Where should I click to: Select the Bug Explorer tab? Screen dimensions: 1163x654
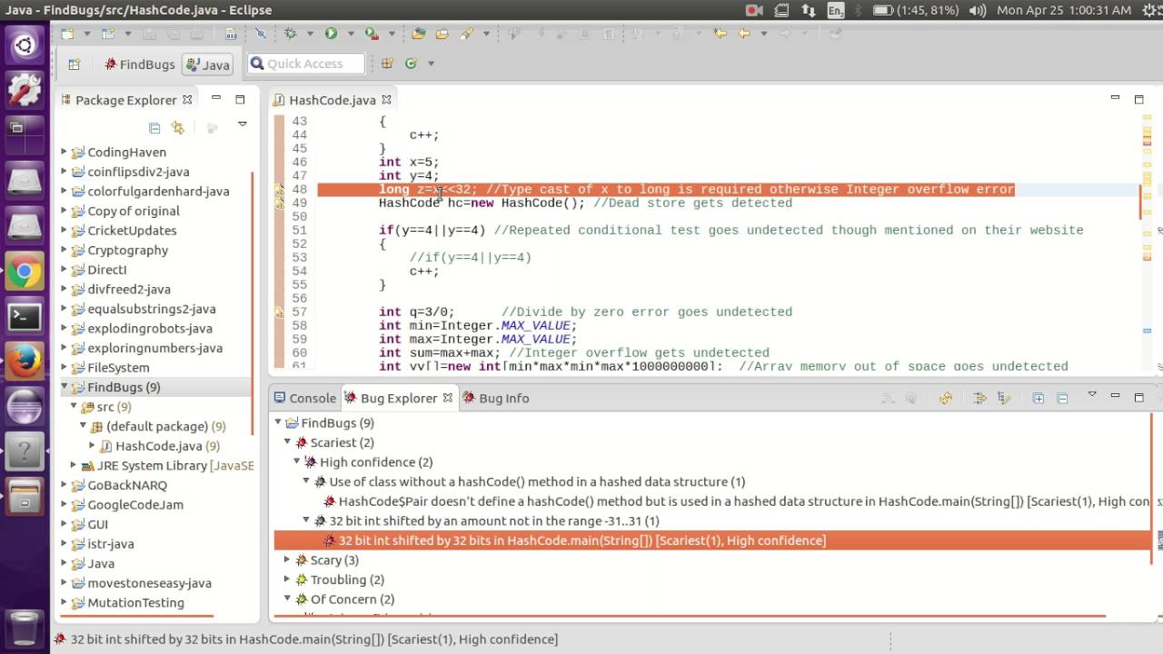pos(399,398)
